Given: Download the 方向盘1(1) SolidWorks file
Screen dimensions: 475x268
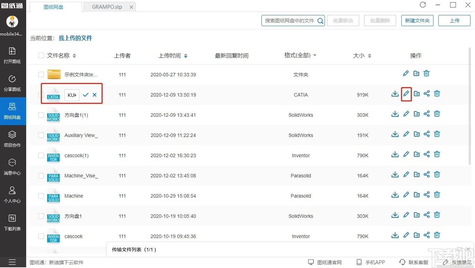Looking at the screenshot, I should (395, 114).
